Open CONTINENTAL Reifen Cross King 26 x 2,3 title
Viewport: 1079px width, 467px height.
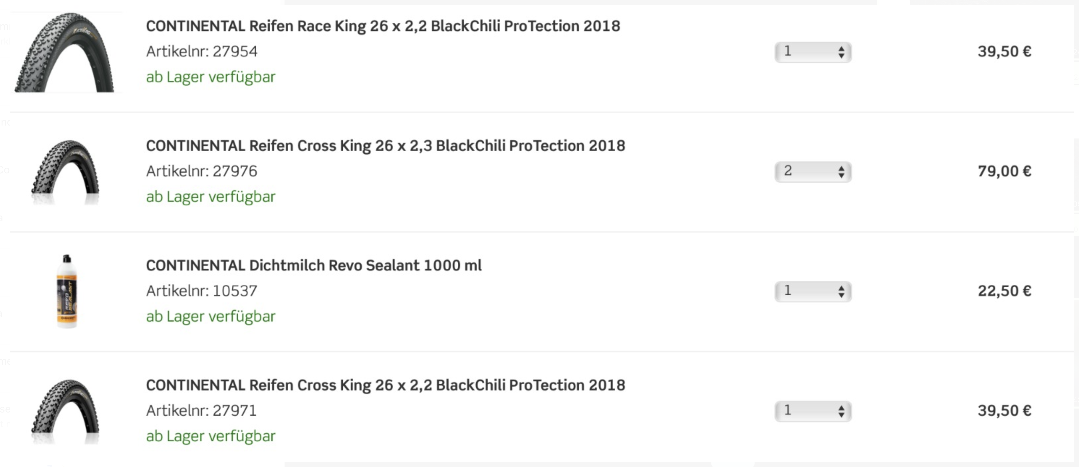pos(385,145)
